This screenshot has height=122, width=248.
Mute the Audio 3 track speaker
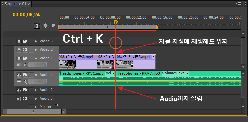click(x=19, y=99)
